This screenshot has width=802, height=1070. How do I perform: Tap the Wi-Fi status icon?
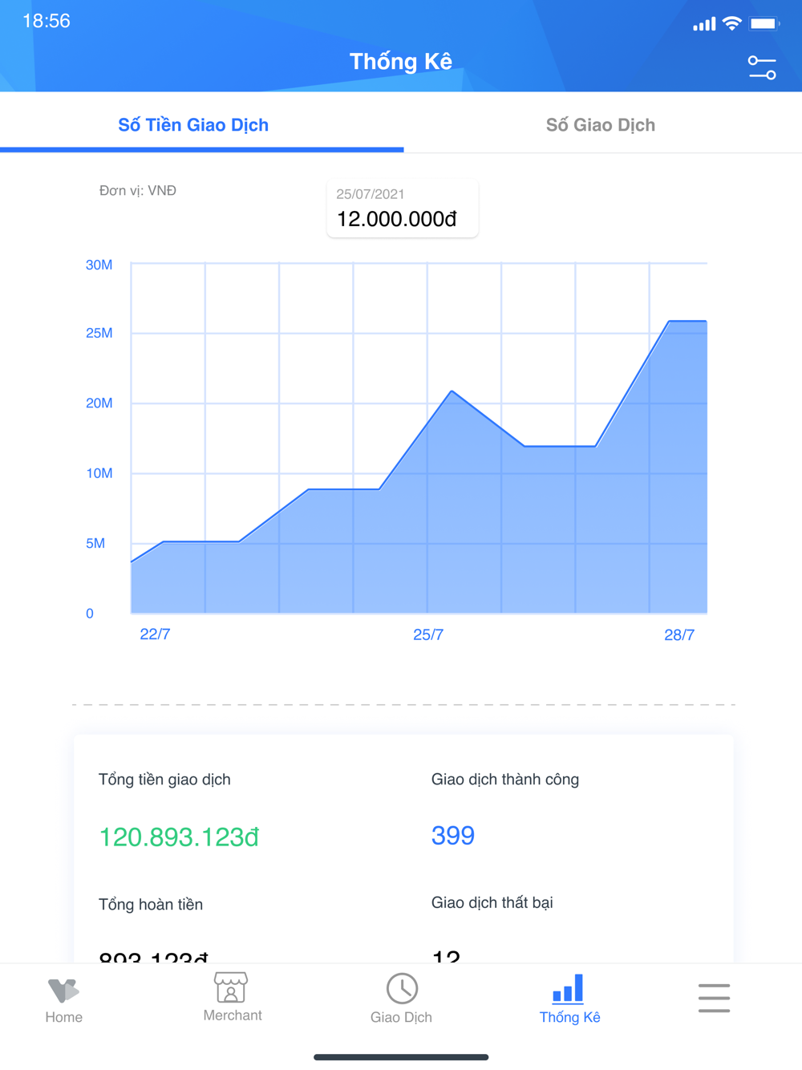[x=731, y=23]
